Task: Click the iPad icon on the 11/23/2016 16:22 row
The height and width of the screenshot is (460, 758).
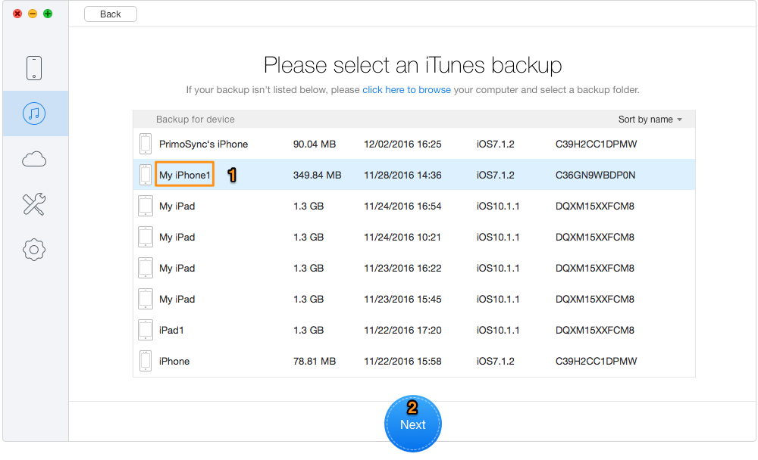Action: pyautogui.click(x=146, y=268)
